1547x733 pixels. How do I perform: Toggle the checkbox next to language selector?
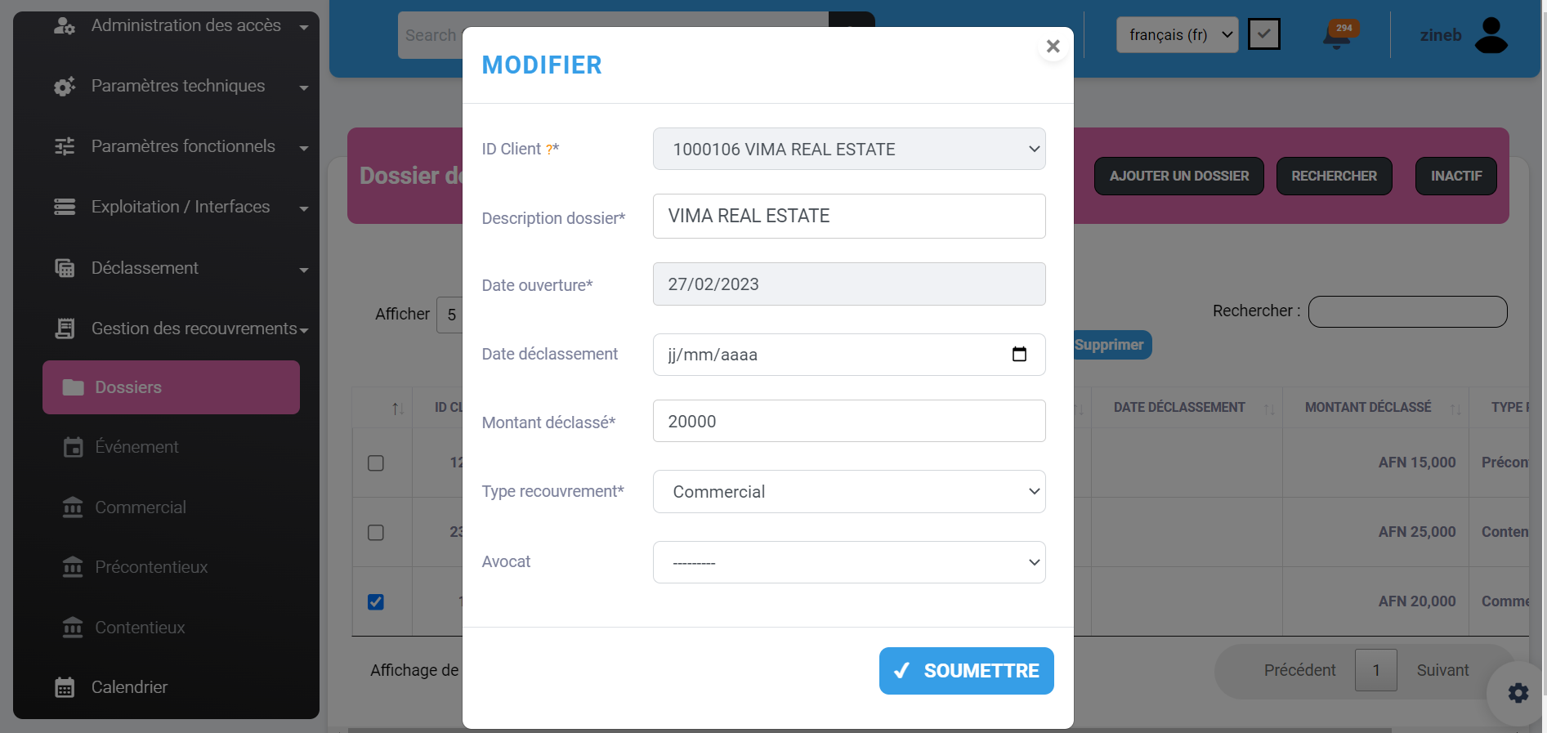(1263, 34)
